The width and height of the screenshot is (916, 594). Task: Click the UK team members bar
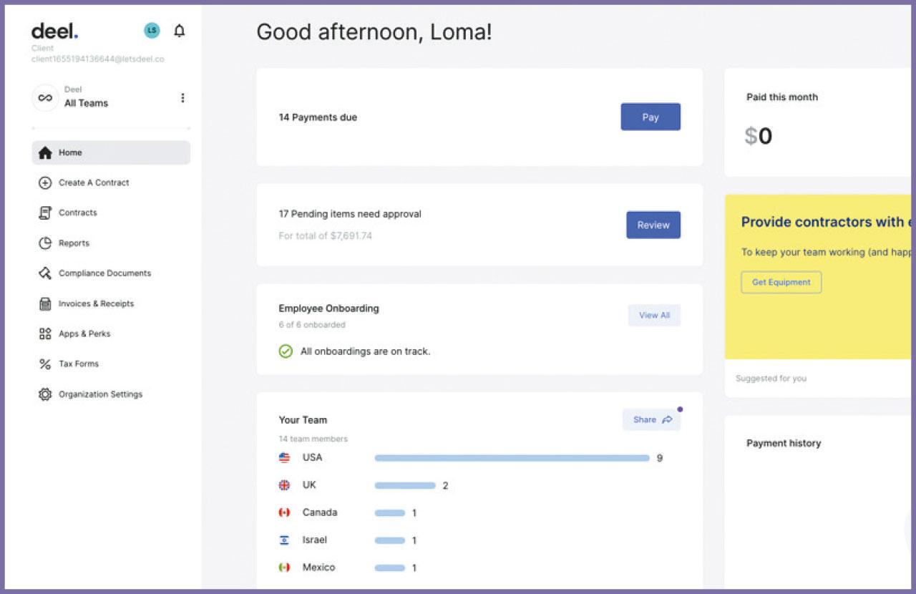(405, 485)
